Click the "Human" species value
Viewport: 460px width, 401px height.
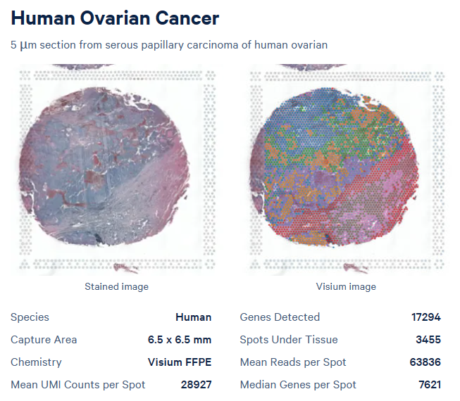(193, 317)
